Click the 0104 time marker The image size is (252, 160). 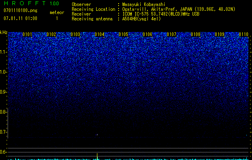pos(99,34)
